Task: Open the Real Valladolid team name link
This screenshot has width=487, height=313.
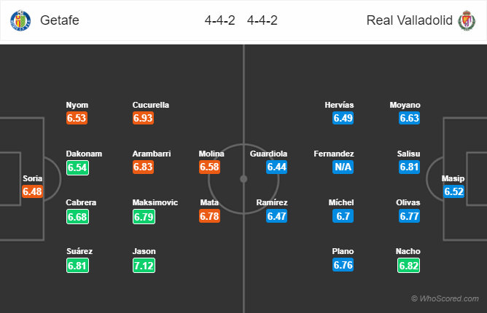Action: click(x=409, y=20)
